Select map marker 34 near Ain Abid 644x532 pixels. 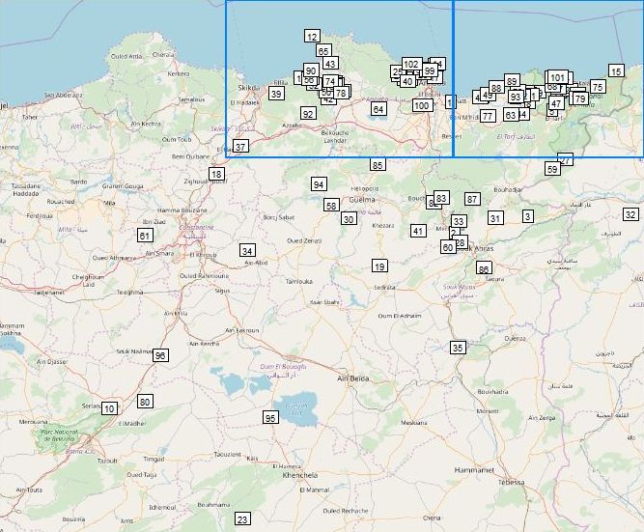point(247,251)
